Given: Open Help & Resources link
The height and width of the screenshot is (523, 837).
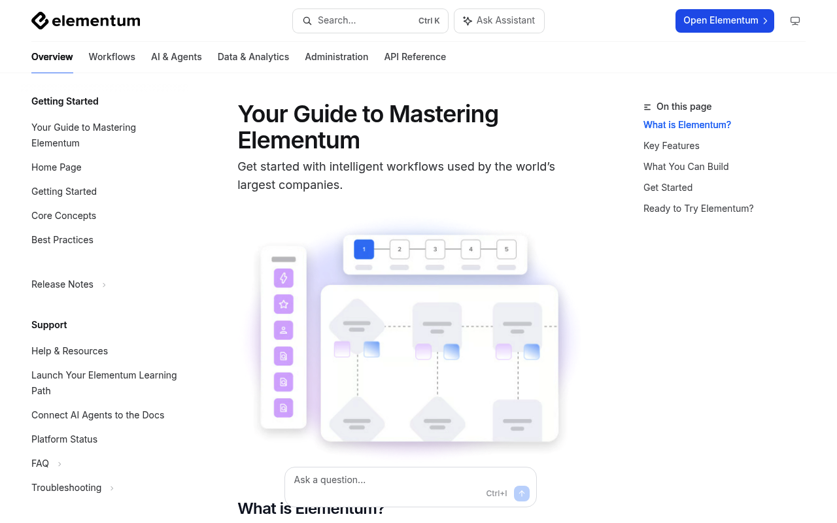Looking at the screenshot, I should pos(69,351).
